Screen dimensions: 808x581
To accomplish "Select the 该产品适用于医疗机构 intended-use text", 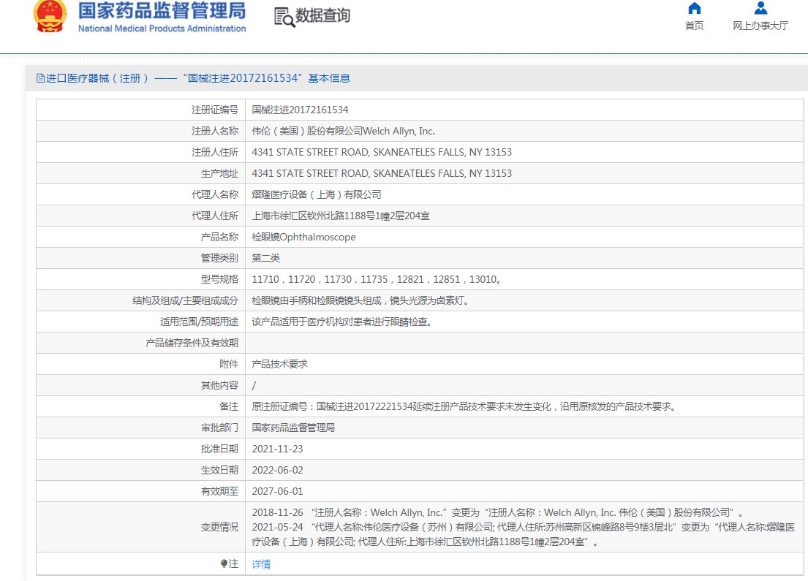I will coord(341,322).
